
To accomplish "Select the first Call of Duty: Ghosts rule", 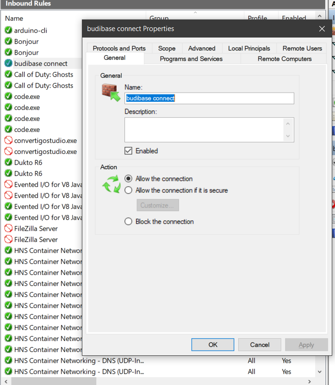I will click(43, 75).
